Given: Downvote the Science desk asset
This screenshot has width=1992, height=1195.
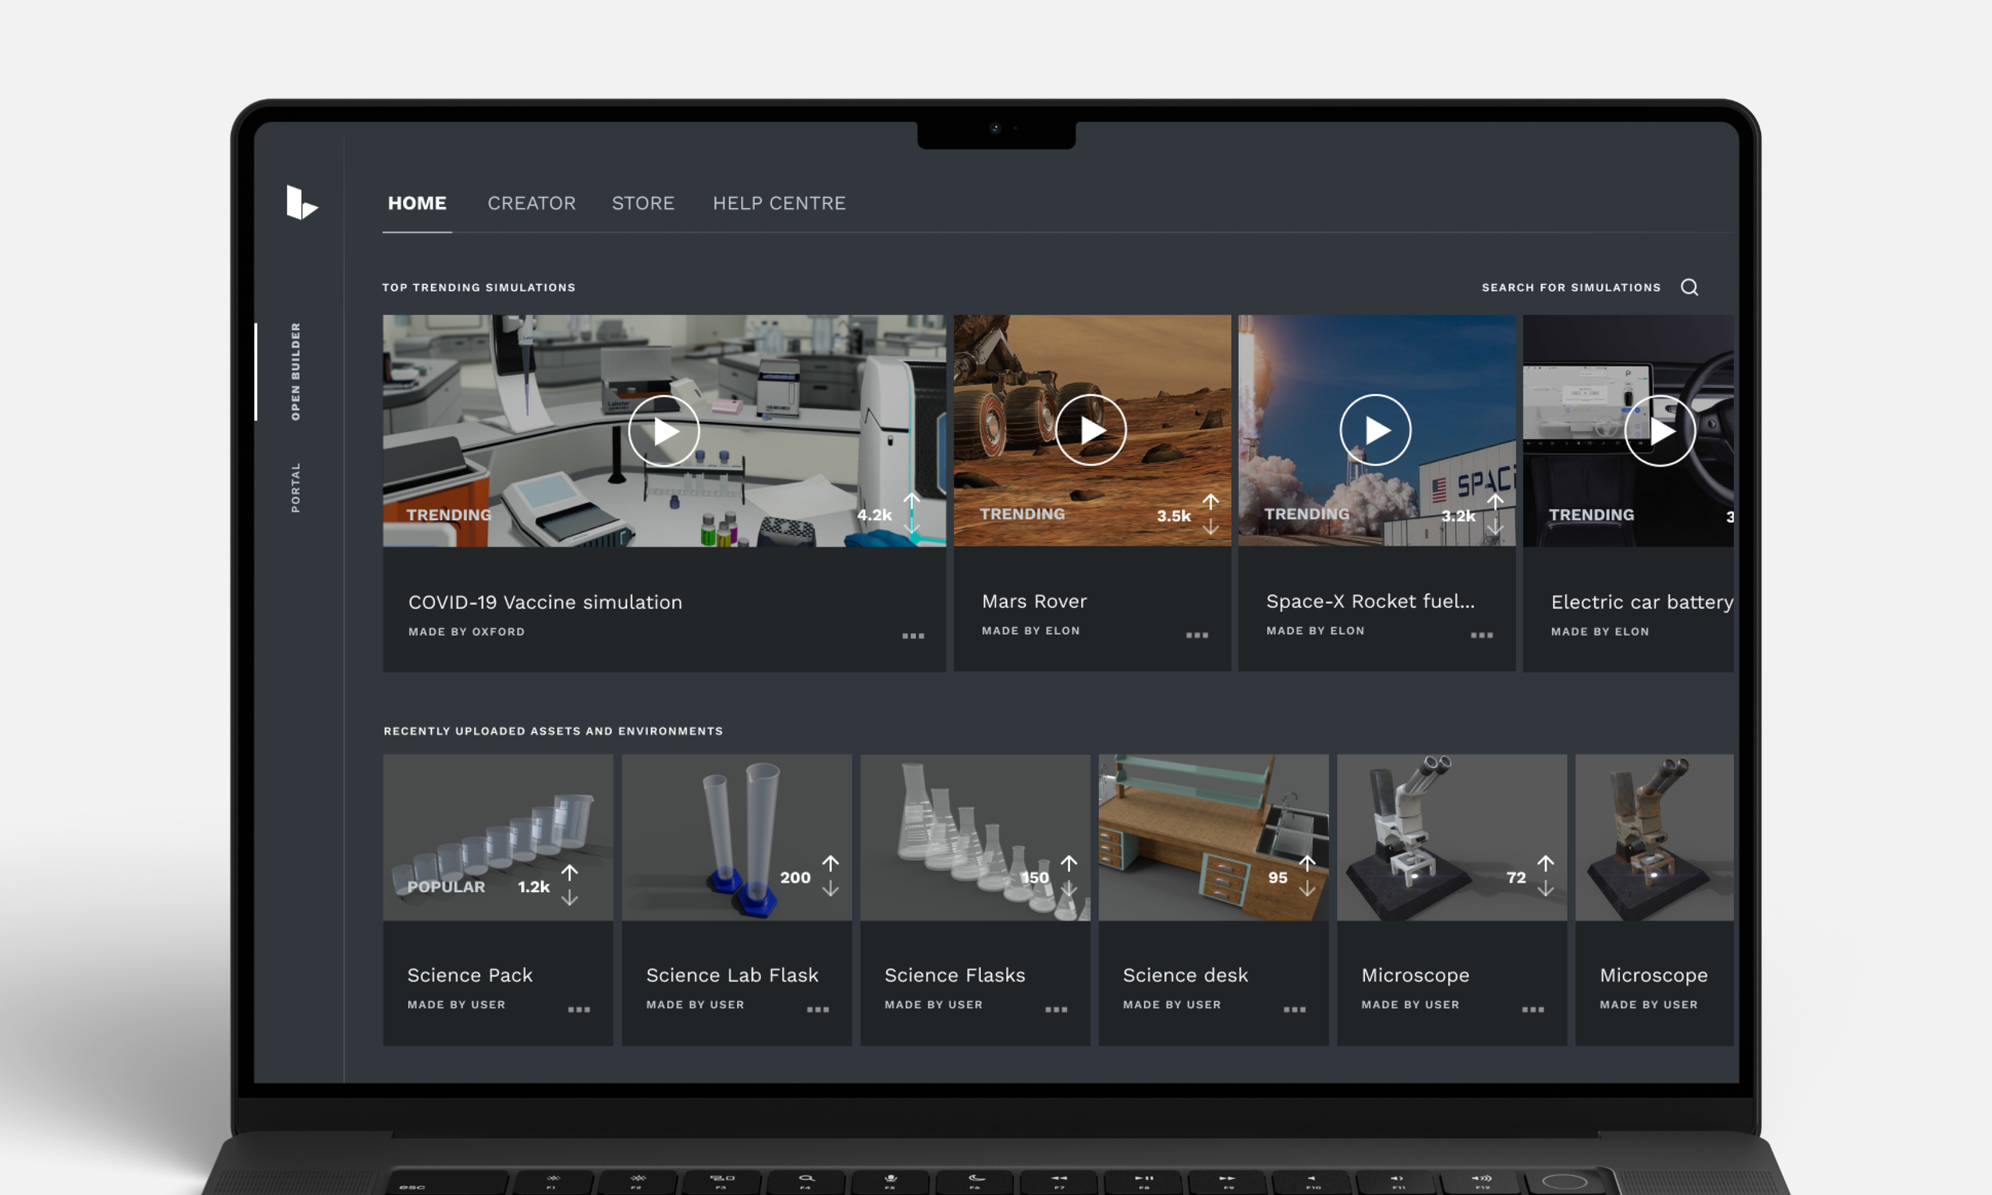Looking at the screenshot, I should click(1307, 889).
